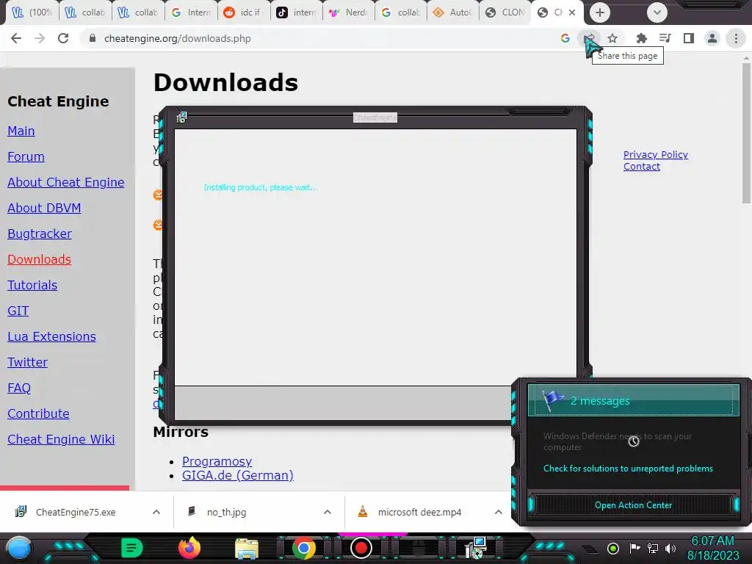Switch to the 'CLON' tab
This screenshot has width=752, height=564.
point(505,12)
